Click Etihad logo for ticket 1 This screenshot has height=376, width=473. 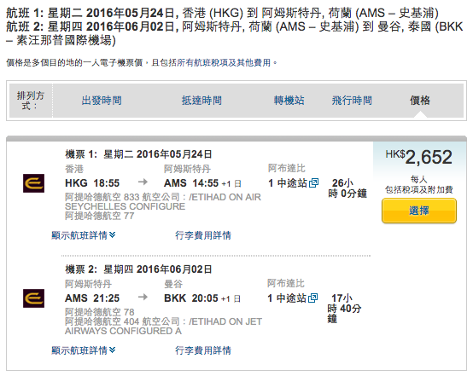33,183
